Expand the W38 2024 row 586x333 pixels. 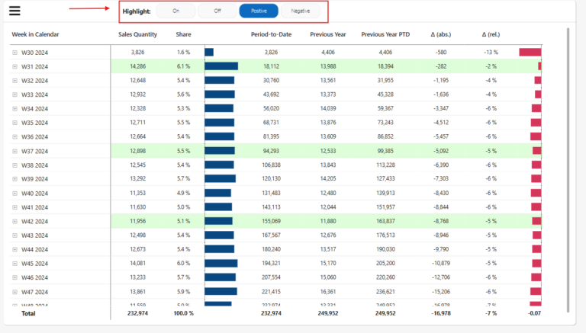(x=15, y=165)
